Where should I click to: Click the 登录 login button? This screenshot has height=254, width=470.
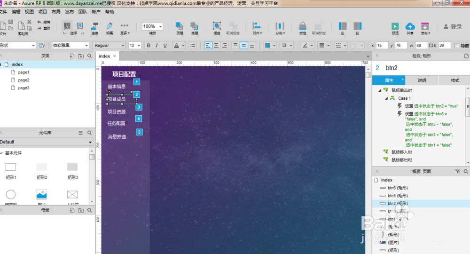[x=453, y=27]
